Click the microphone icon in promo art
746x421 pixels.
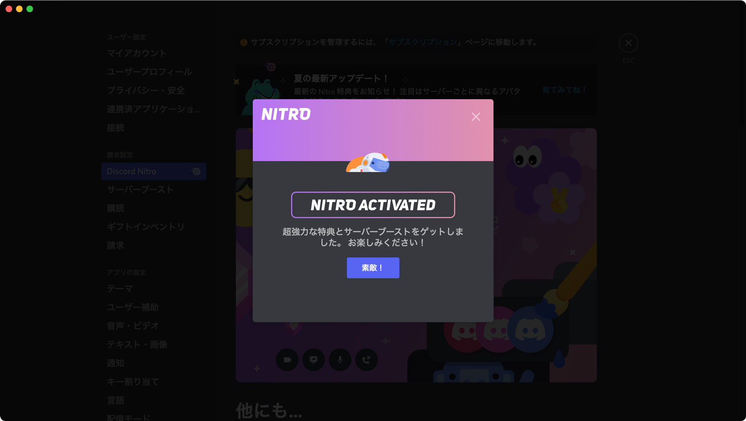[340, 360]
